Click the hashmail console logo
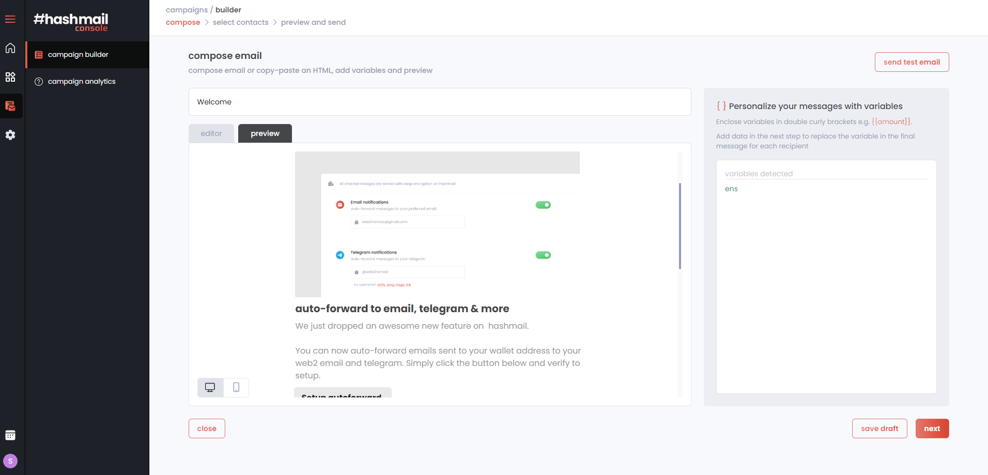 pyautogui.click(x=71, y=22)
